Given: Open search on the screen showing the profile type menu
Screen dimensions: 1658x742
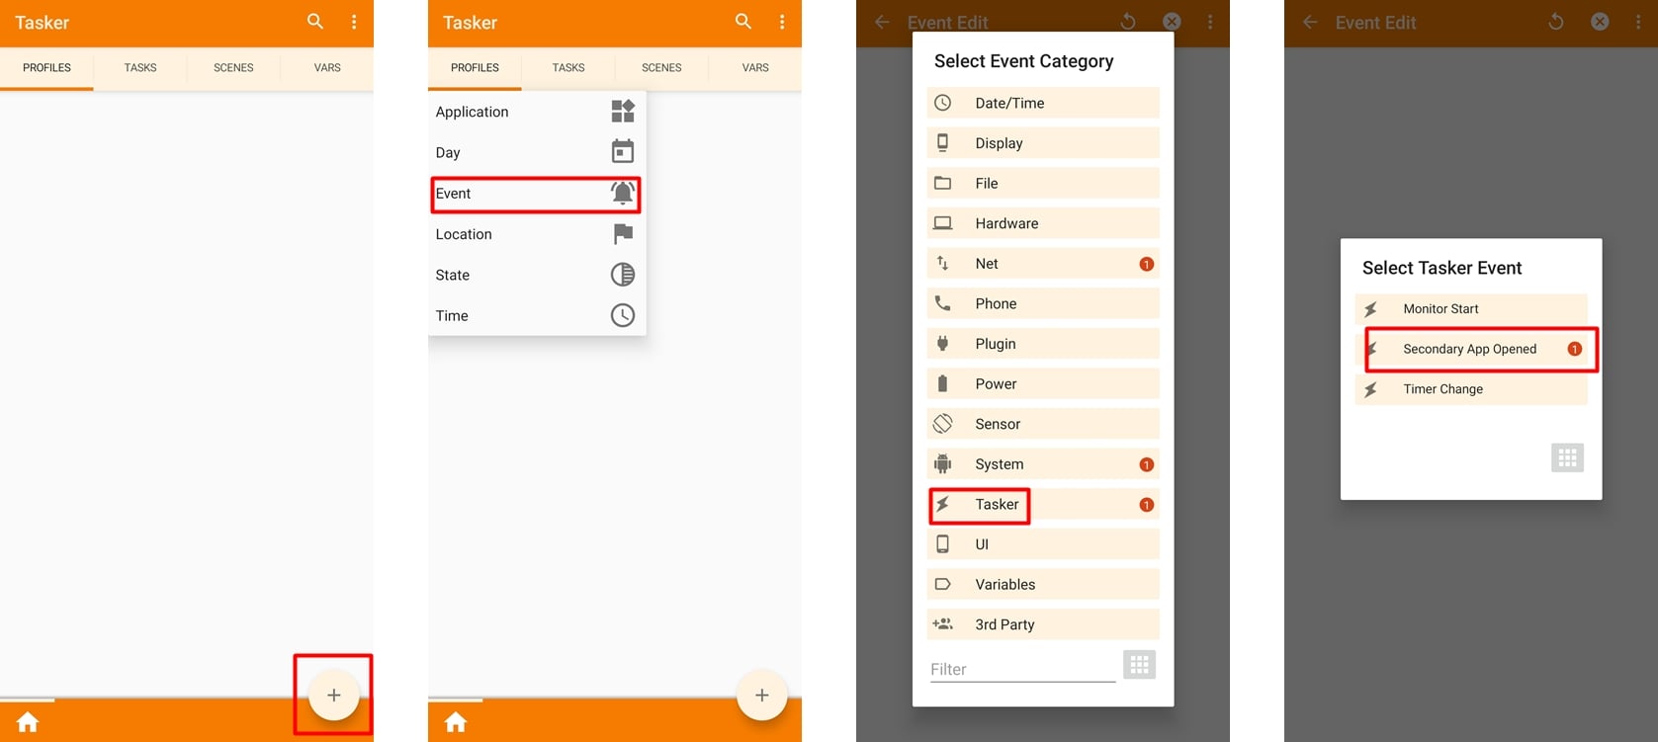Looking at the screenshot, I should (743, 21).
